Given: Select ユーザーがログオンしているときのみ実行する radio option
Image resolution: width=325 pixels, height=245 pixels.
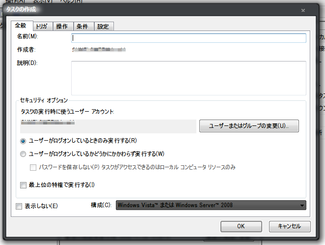Looking at the screenshot, I should (x=23, y=141).
